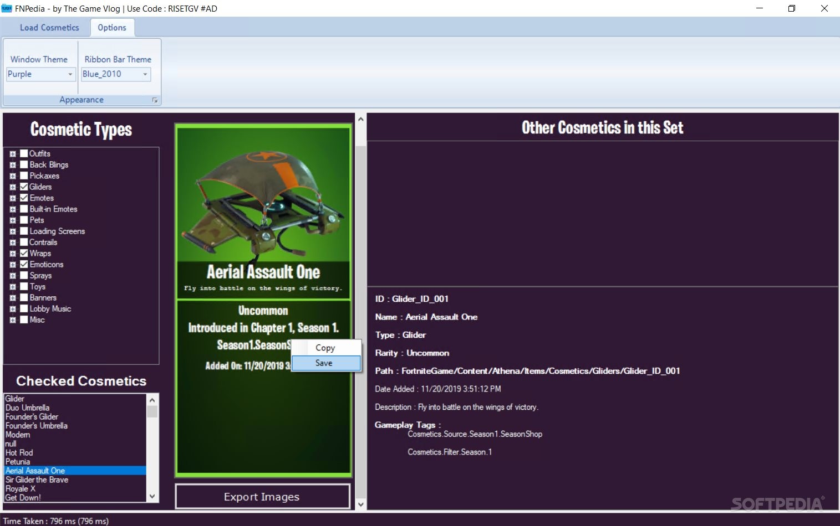Uncheck the Gliders checkbox
This screenshot has height=526, width=840.
click(x=24, y=187)
